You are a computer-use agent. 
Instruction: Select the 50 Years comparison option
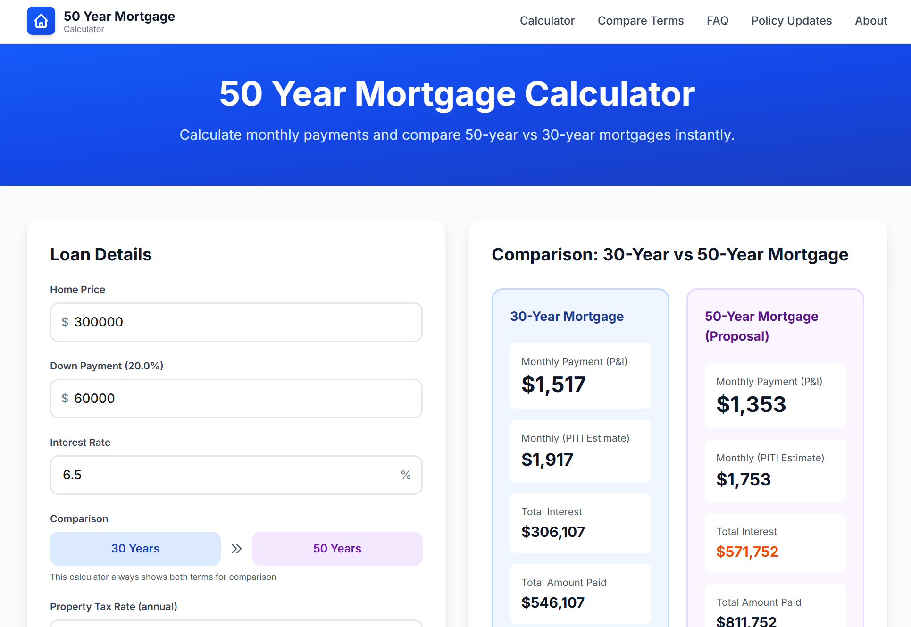click(x=337, y=548)
